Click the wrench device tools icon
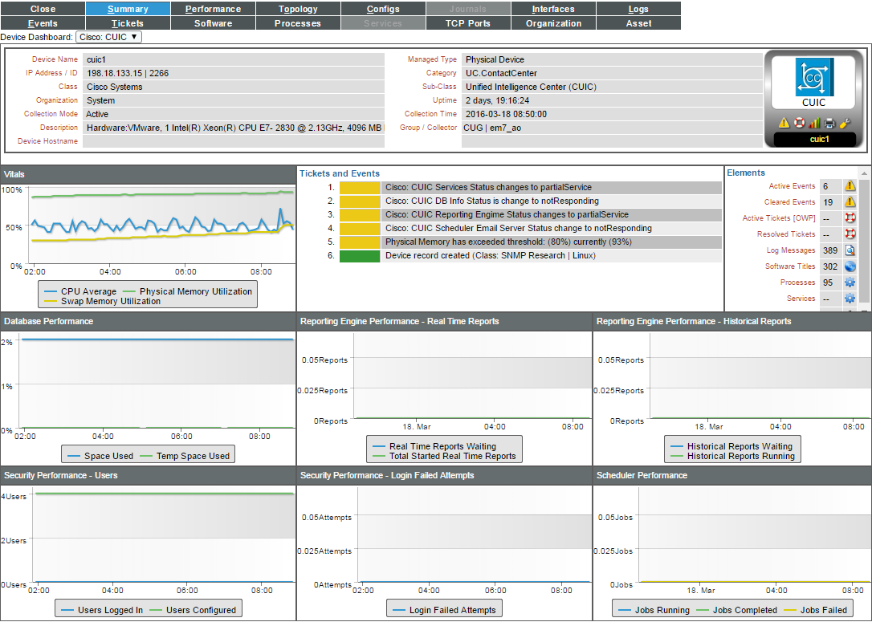 (845, 123)
